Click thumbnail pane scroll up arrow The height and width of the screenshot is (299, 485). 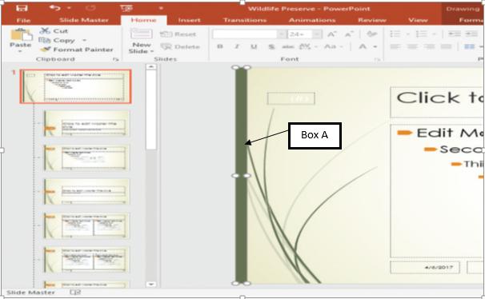pyautogui.click(x=151, y=66)
